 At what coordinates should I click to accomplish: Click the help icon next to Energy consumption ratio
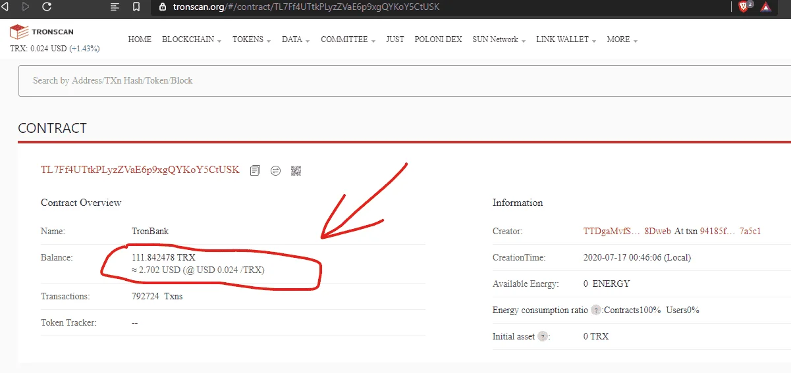[595, 310]
